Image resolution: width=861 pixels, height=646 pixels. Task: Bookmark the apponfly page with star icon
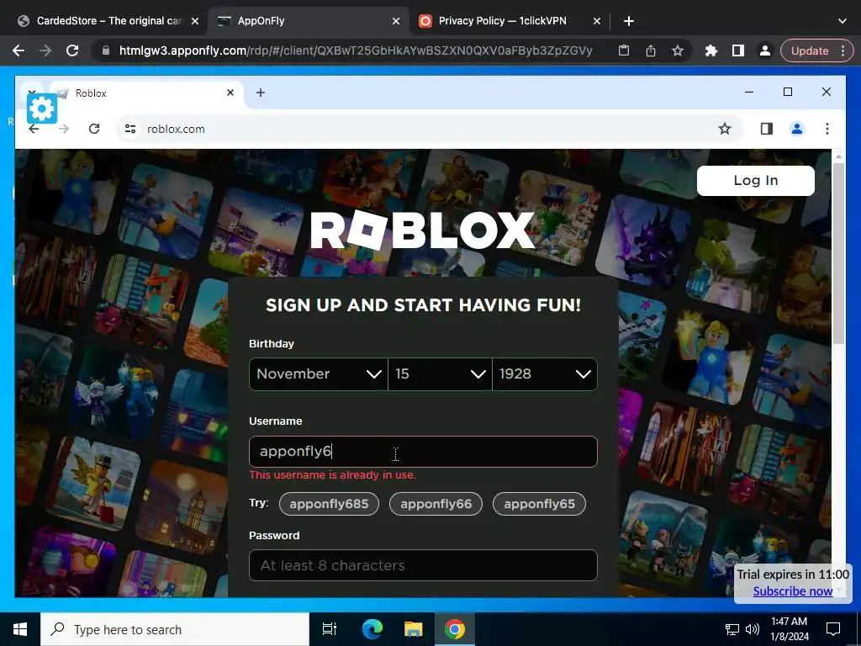(678, 50)
